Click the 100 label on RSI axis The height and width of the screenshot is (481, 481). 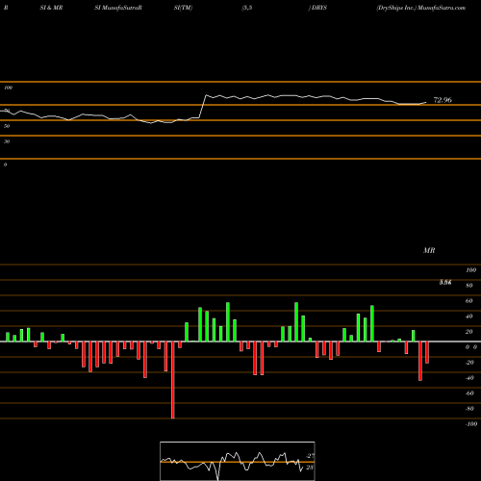point(9,88)
